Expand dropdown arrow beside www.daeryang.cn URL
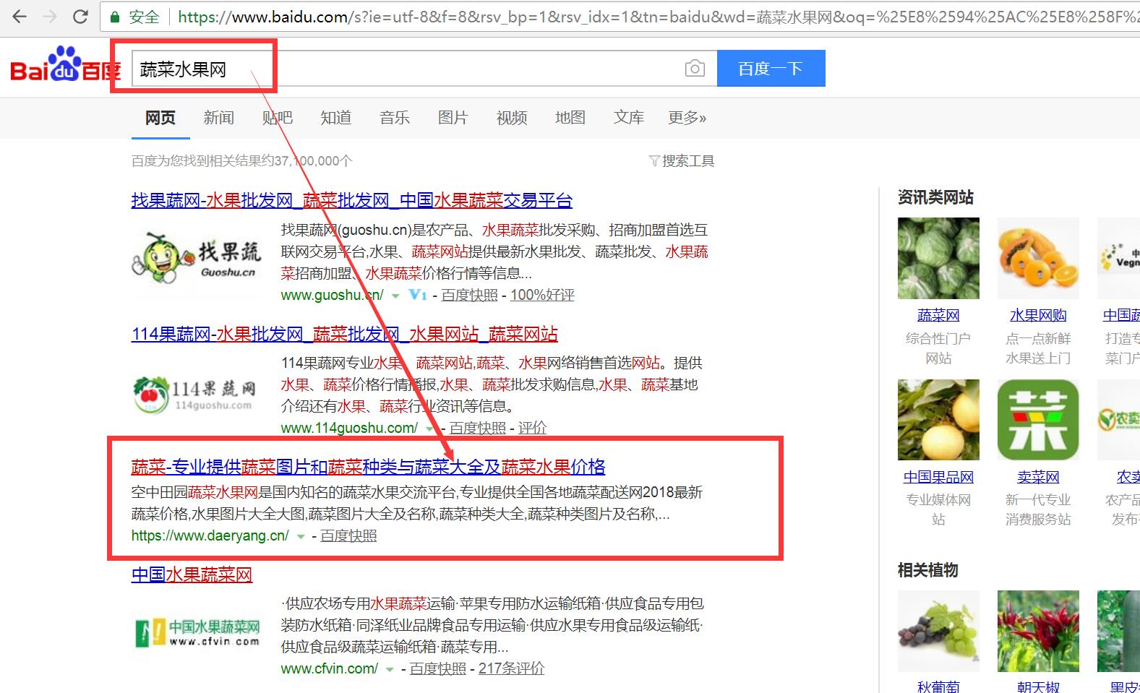Screen dimensions: 1140x693 click(301, 536)
